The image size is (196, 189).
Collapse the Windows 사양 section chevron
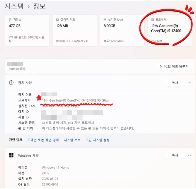point(189,155)
